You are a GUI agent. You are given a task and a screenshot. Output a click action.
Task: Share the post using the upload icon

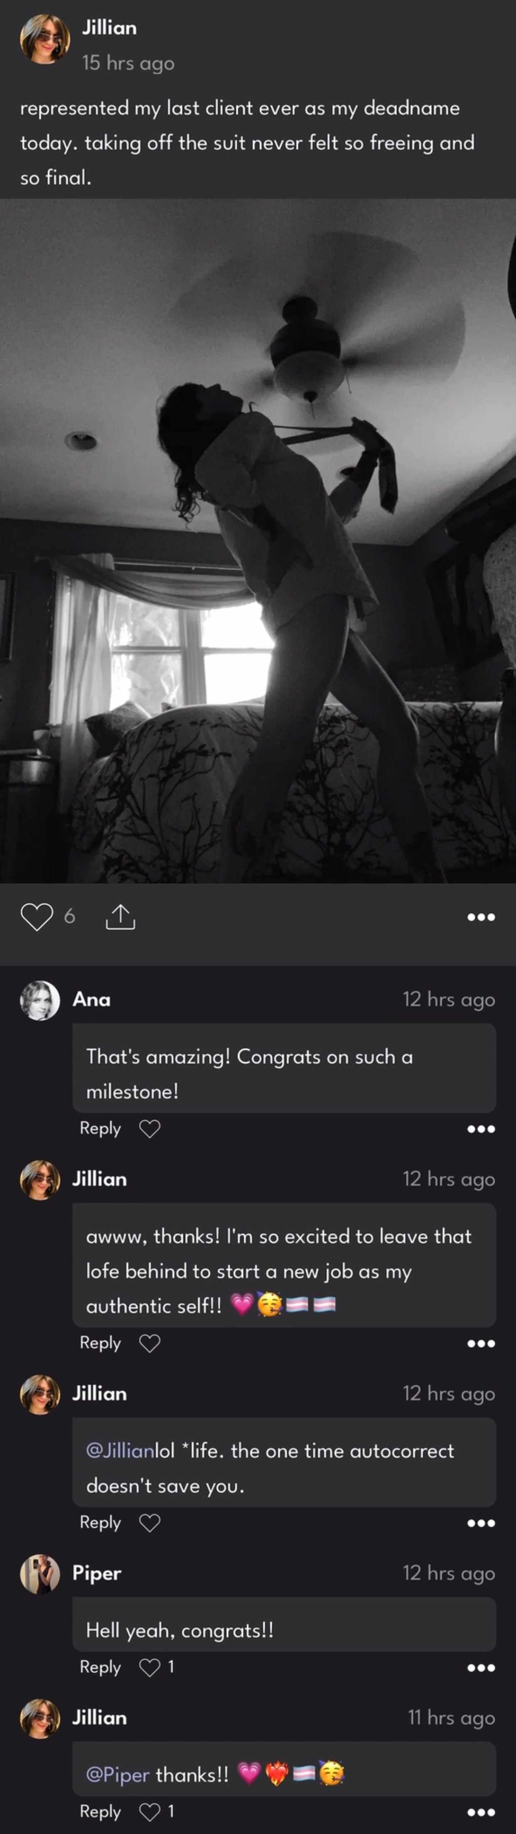point(120,916)
